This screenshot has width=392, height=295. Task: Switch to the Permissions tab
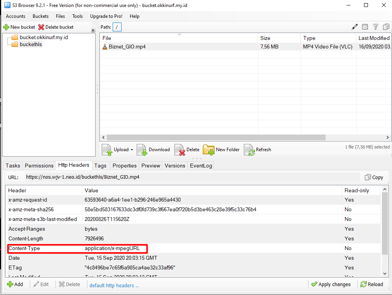click(39, 166)
